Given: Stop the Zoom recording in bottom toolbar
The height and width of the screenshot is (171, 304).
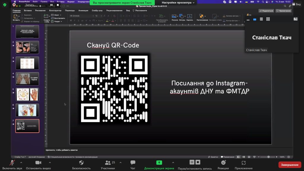Looking at the screenshot, I should 198,162.
